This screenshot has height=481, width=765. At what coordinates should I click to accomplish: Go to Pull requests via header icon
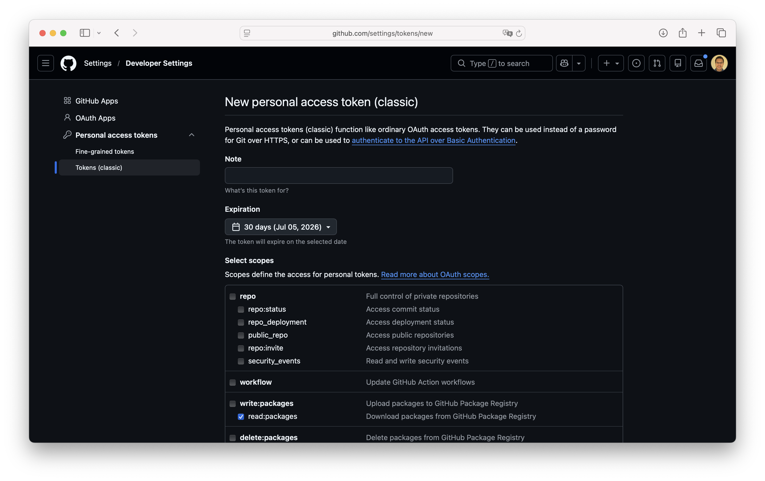pos(657,63)
